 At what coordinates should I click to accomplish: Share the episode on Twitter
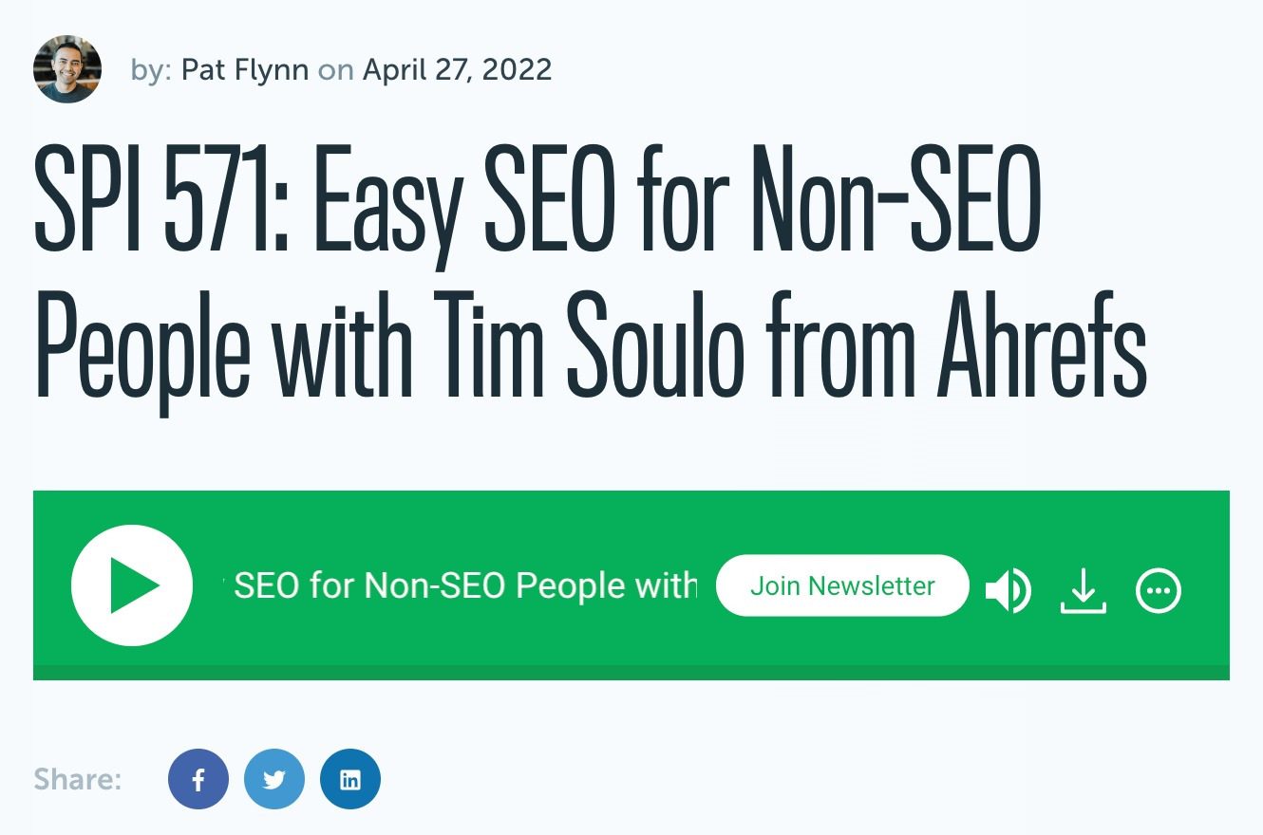point(274,779)
